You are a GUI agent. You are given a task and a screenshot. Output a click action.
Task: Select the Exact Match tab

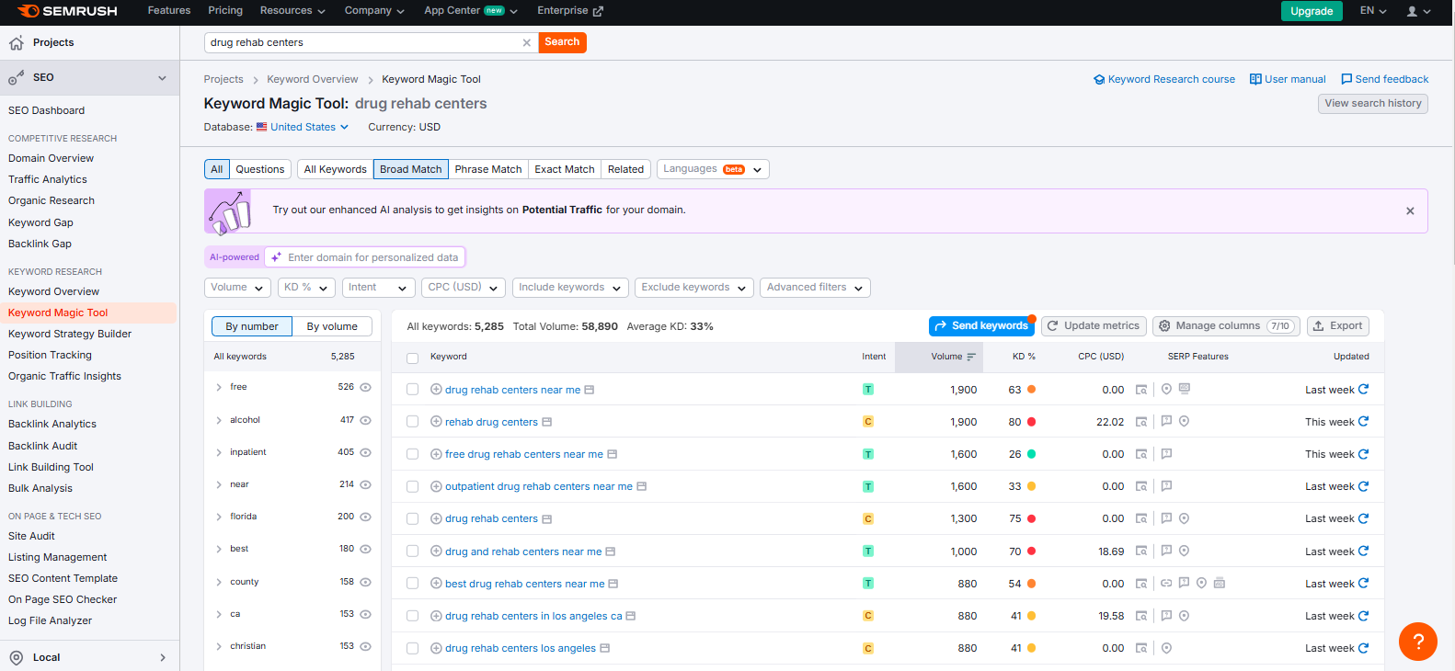(x=565, y=169)
